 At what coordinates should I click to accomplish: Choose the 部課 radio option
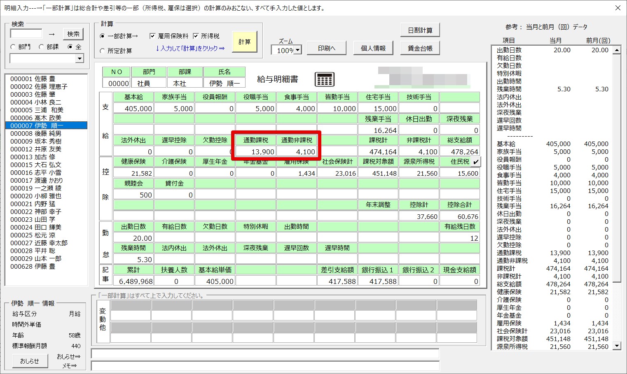click(42, 47)
